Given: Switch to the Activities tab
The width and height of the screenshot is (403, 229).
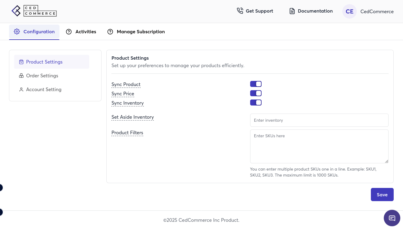Looking at the screenshot, I should 86,32.
